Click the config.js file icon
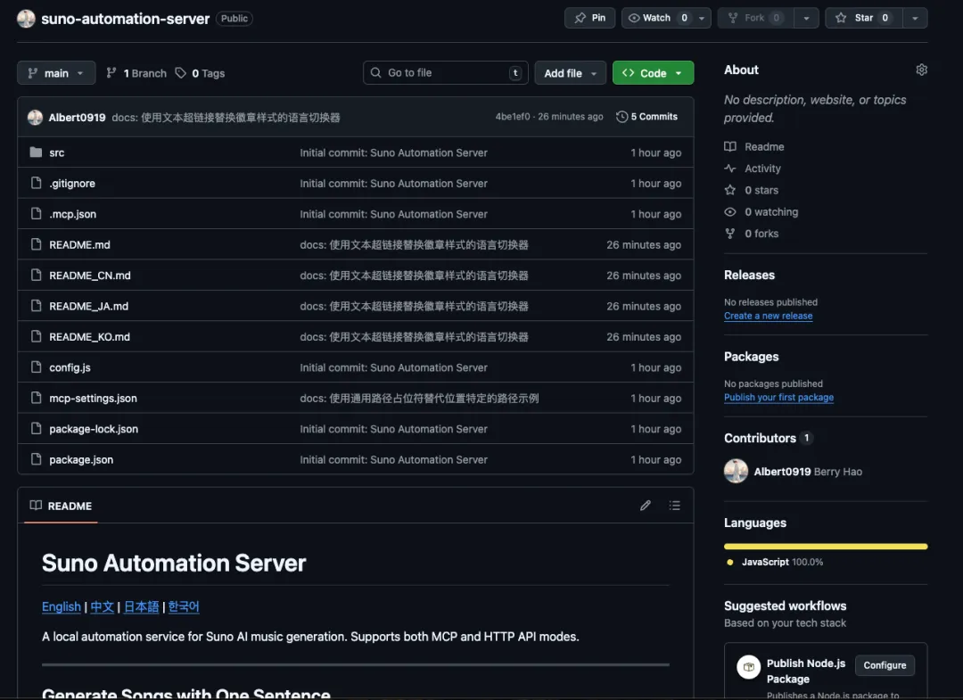The width and height of the screenshot is (963, 700). point(36,367)
